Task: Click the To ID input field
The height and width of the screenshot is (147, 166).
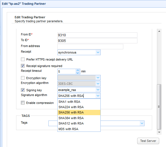Action: [97, 41]
